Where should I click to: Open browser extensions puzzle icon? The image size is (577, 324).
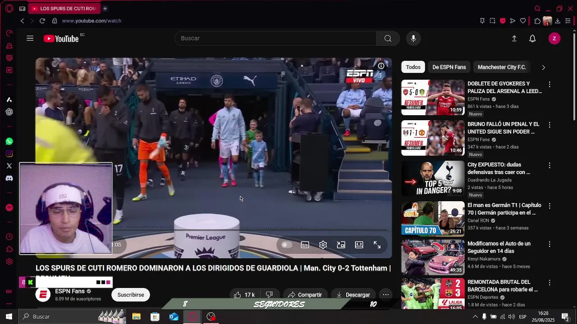pyautogui.click(x=537, y=21)
